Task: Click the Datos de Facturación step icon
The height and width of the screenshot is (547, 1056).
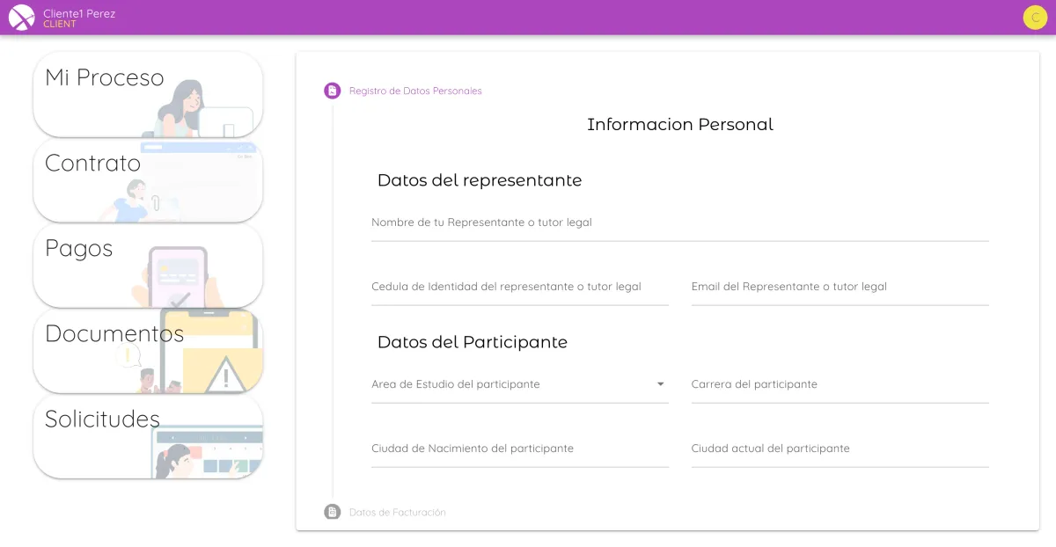Action: (x=332, y=512)
